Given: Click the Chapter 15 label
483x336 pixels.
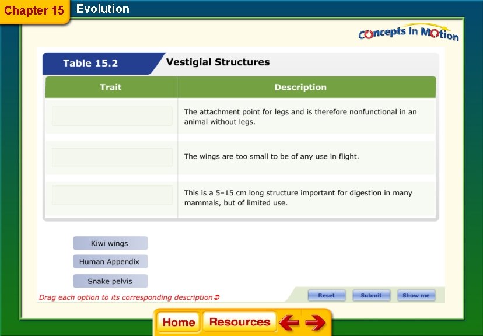Looking at the screenshot, I should [x=34, y=10].
